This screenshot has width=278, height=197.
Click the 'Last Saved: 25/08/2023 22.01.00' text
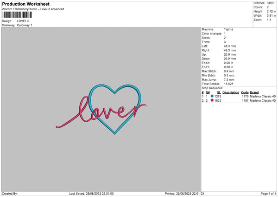[91, 194]
